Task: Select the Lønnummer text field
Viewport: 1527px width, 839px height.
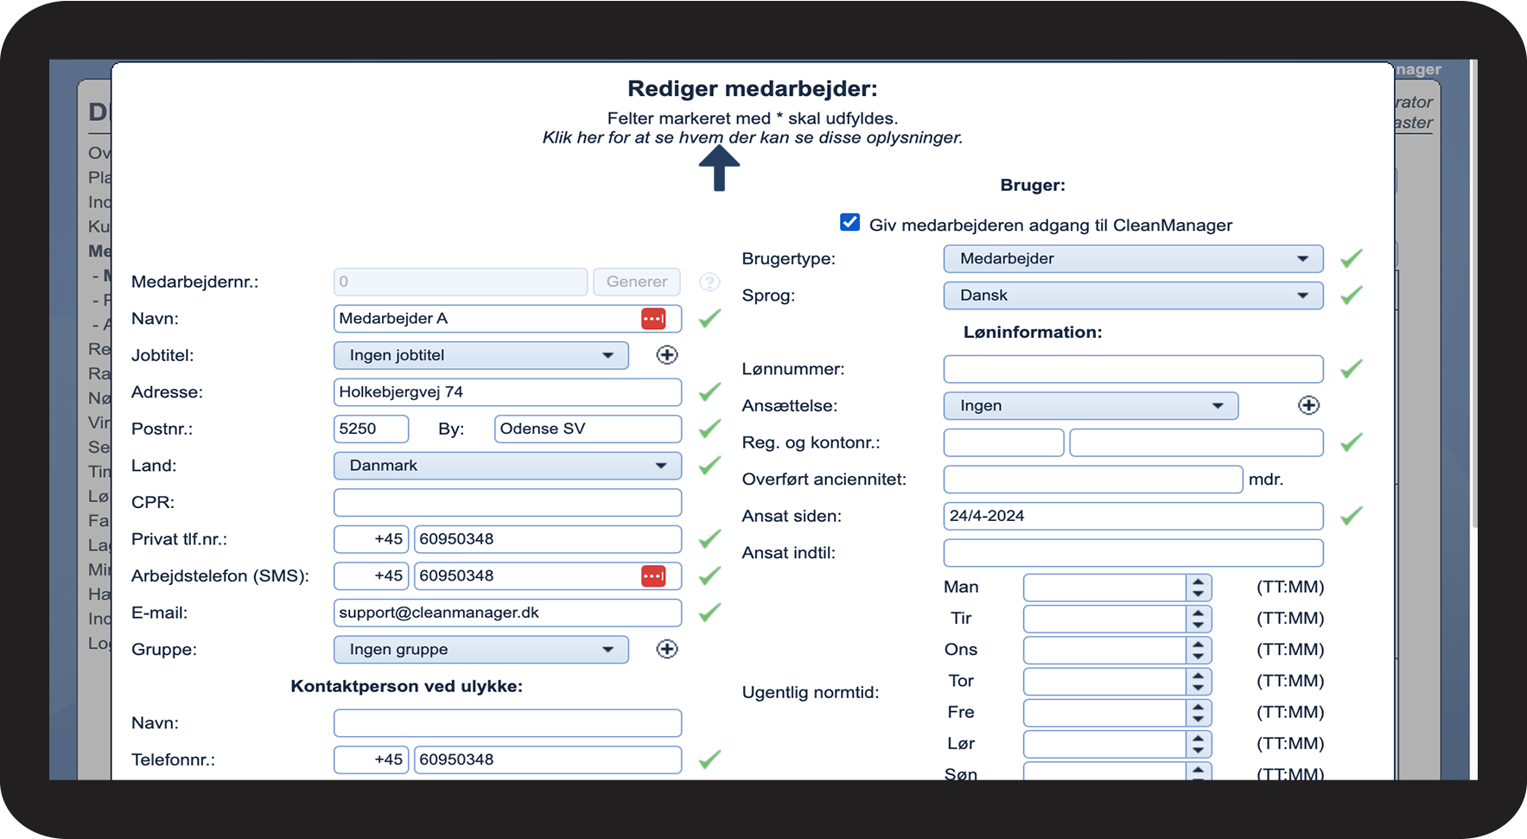Action: [1132, 369]
